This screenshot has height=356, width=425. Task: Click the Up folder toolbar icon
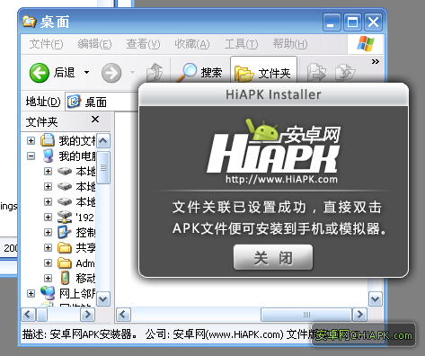pyautogui.click(x=155, y=72)
